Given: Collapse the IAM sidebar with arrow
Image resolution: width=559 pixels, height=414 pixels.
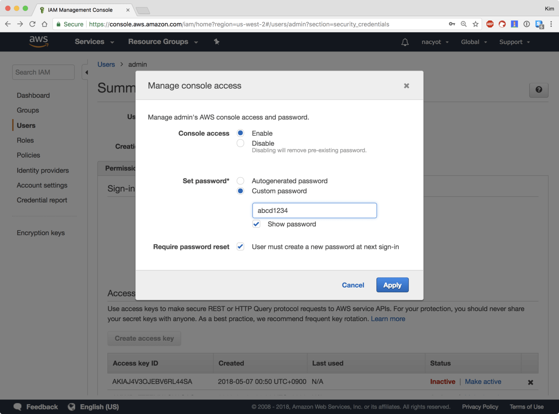Looking at the screenshot, I should tap(86, 72).
